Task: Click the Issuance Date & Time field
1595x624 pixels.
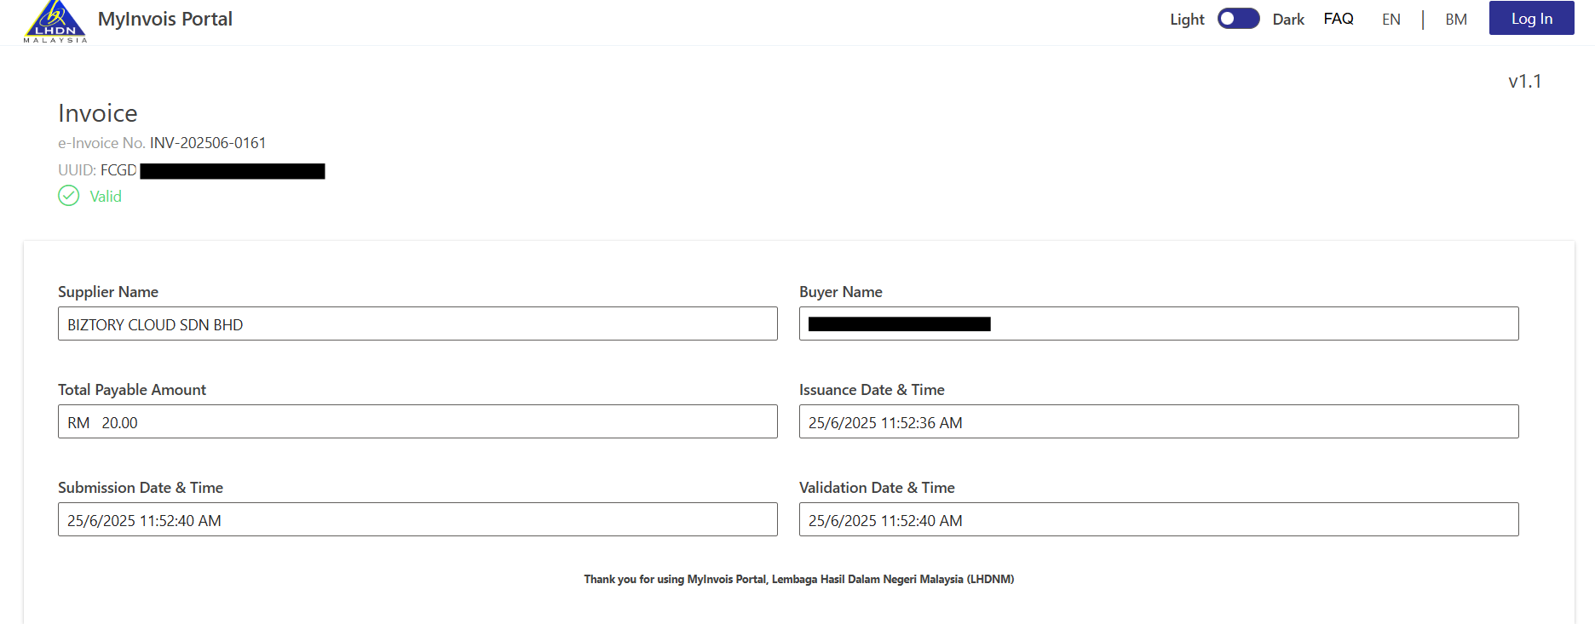Action: 1159,421
